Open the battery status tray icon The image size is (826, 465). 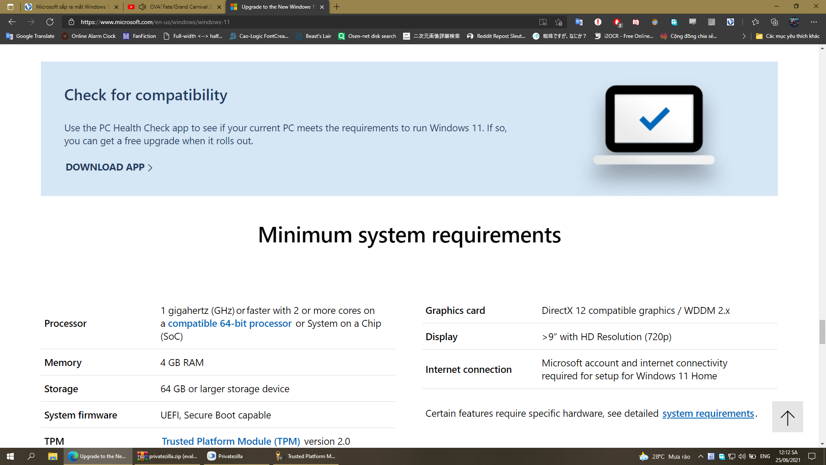[752, 456]
